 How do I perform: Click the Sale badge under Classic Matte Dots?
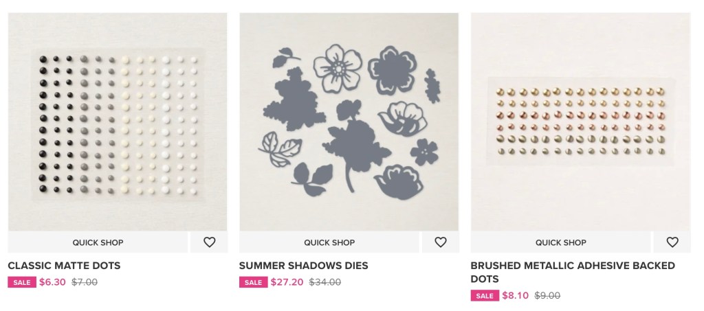tap(21, 282)
